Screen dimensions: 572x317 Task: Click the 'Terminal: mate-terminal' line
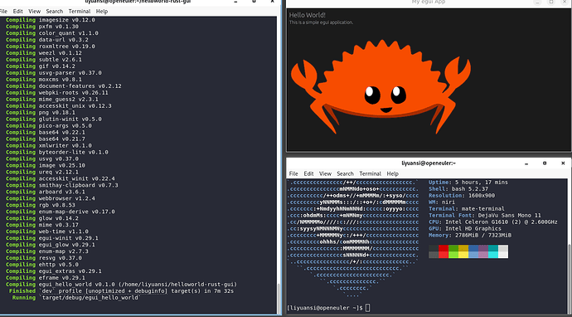pos(467,208)
